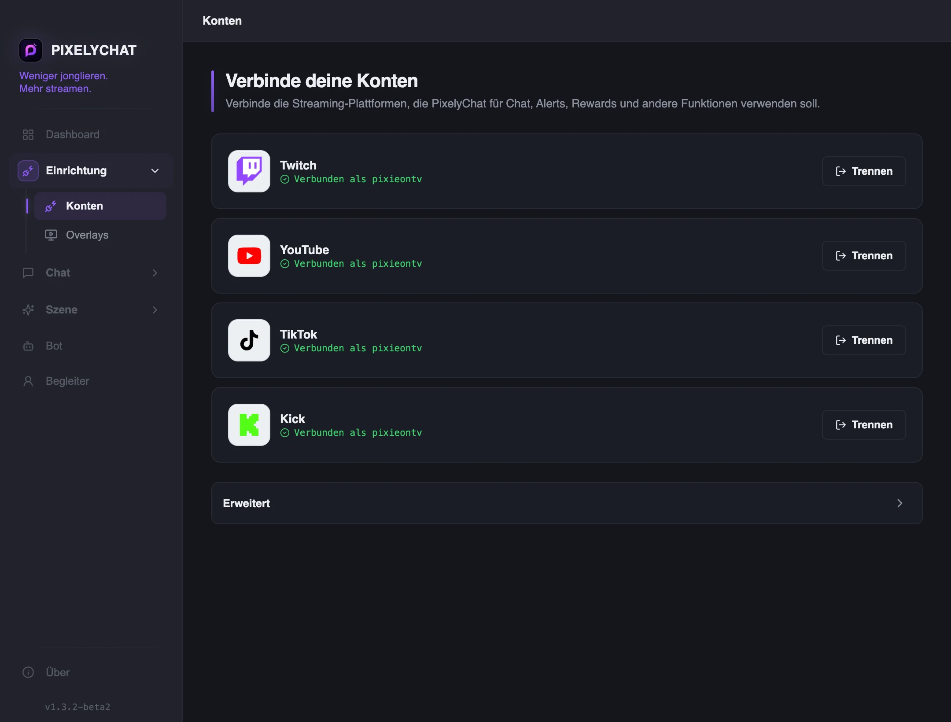Click the TikTok platform logo

(249, 340)
